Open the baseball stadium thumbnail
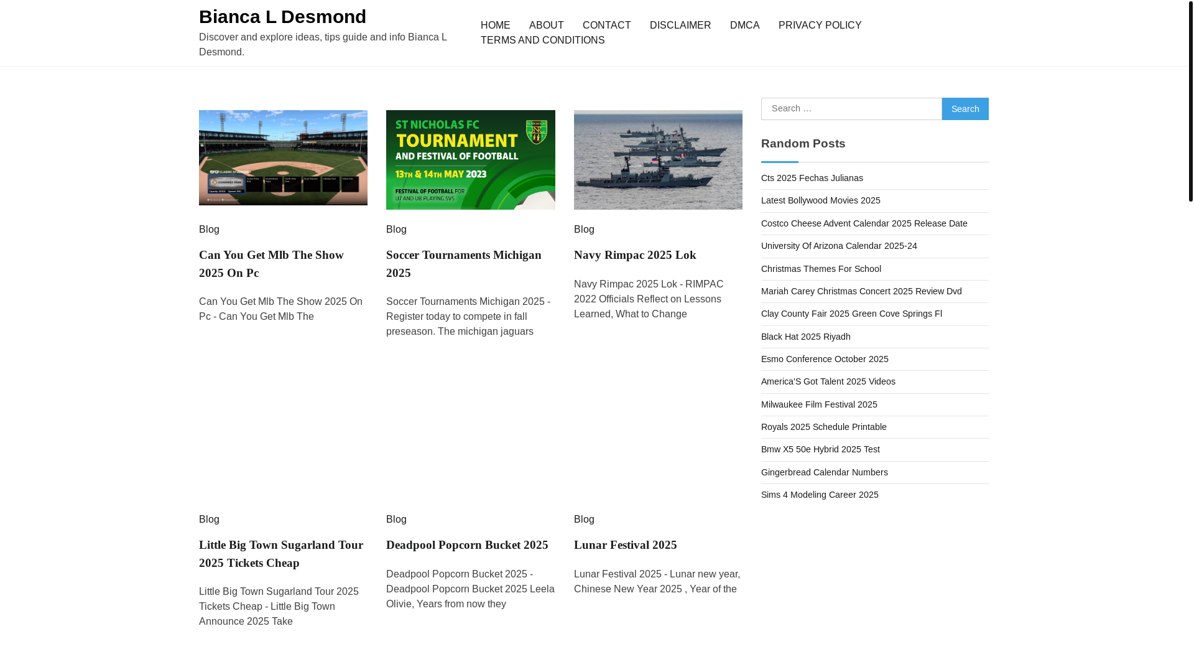The width and height of the screenshot is (1194, 672). [283, 157]
